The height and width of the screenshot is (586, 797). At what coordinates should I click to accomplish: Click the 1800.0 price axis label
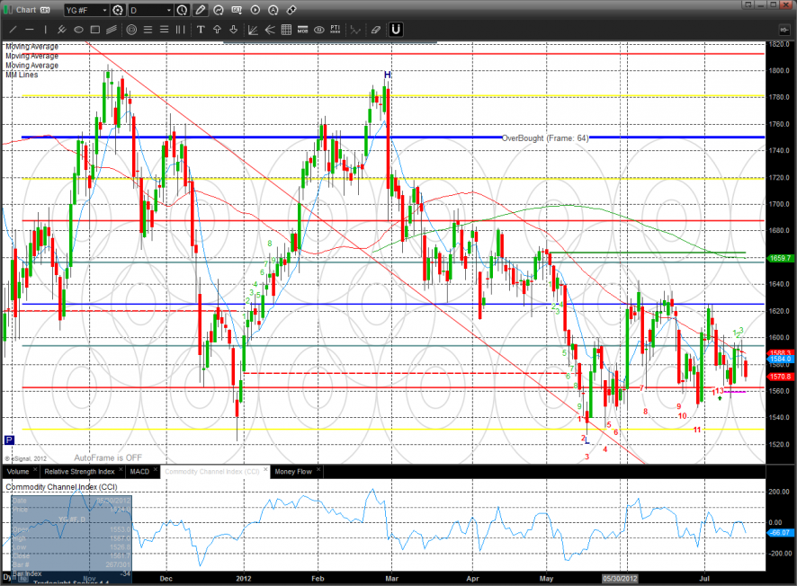point(779,71)
